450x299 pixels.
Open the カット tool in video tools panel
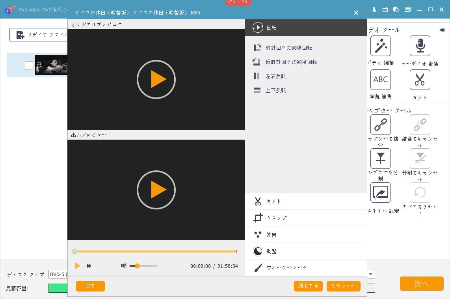[x=420, y=80]
